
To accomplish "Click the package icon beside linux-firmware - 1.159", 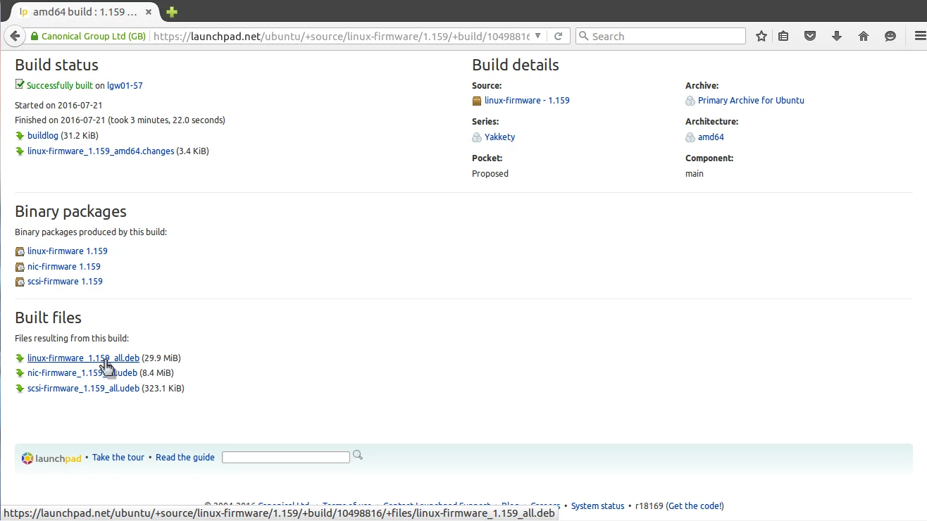I will tap(477, 101).
